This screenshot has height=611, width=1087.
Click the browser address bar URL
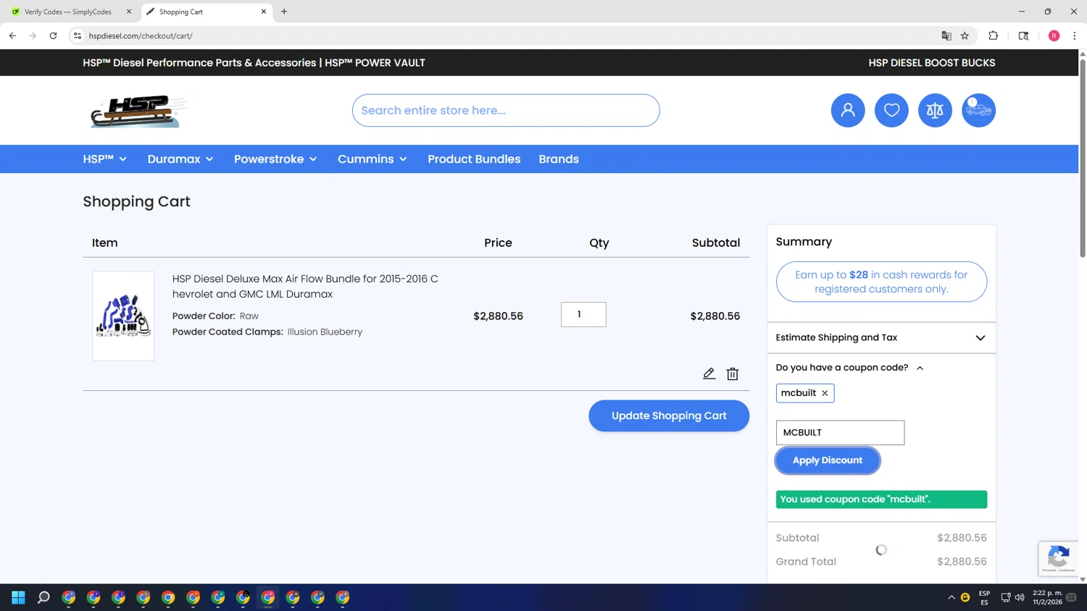click(x=141, y=35)
